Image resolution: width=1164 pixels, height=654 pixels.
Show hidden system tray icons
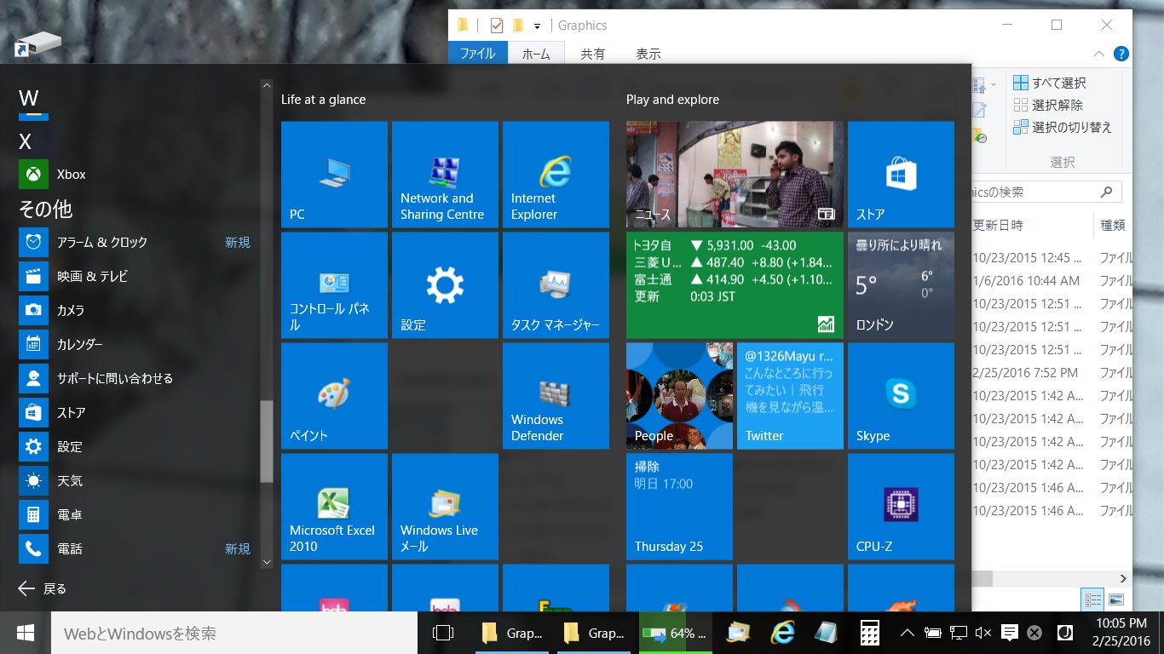pyautogui.click(x=908, y=633)
